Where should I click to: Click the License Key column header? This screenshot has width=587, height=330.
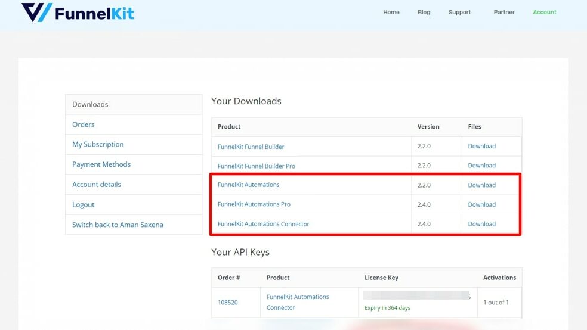tap(381, 278)
